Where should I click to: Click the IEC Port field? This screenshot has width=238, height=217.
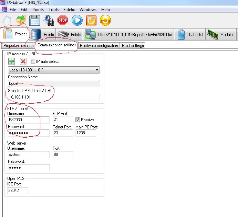pos(18,191)
